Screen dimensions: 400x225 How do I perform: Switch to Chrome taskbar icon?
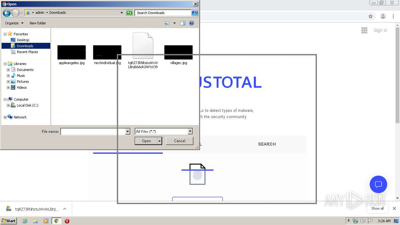[x=56, y=221]
